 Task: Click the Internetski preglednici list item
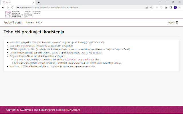pos(57,42)
